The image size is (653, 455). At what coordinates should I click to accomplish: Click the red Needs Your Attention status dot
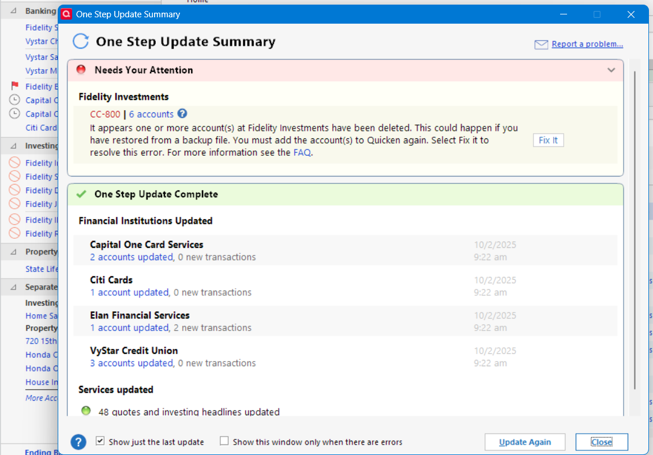(x=81, y=70)
